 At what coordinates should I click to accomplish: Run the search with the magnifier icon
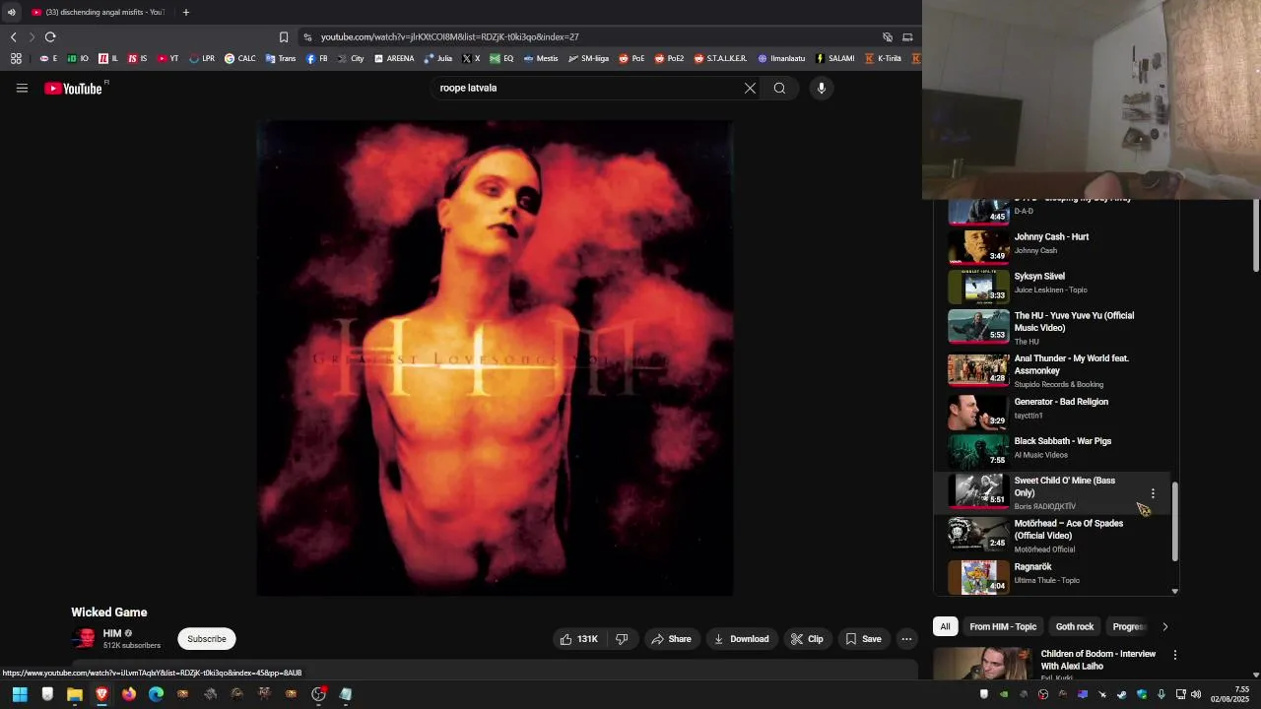779,89
